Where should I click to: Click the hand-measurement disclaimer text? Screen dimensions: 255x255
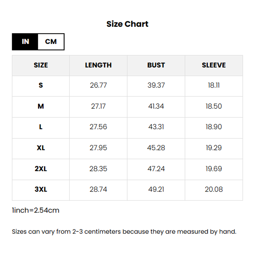pos(124,232)
